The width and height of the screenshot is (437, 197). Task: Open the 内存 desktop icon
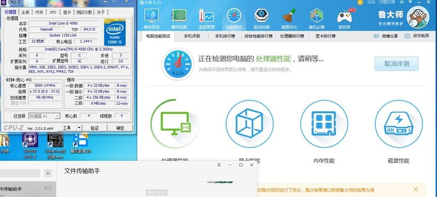(5, 144)
